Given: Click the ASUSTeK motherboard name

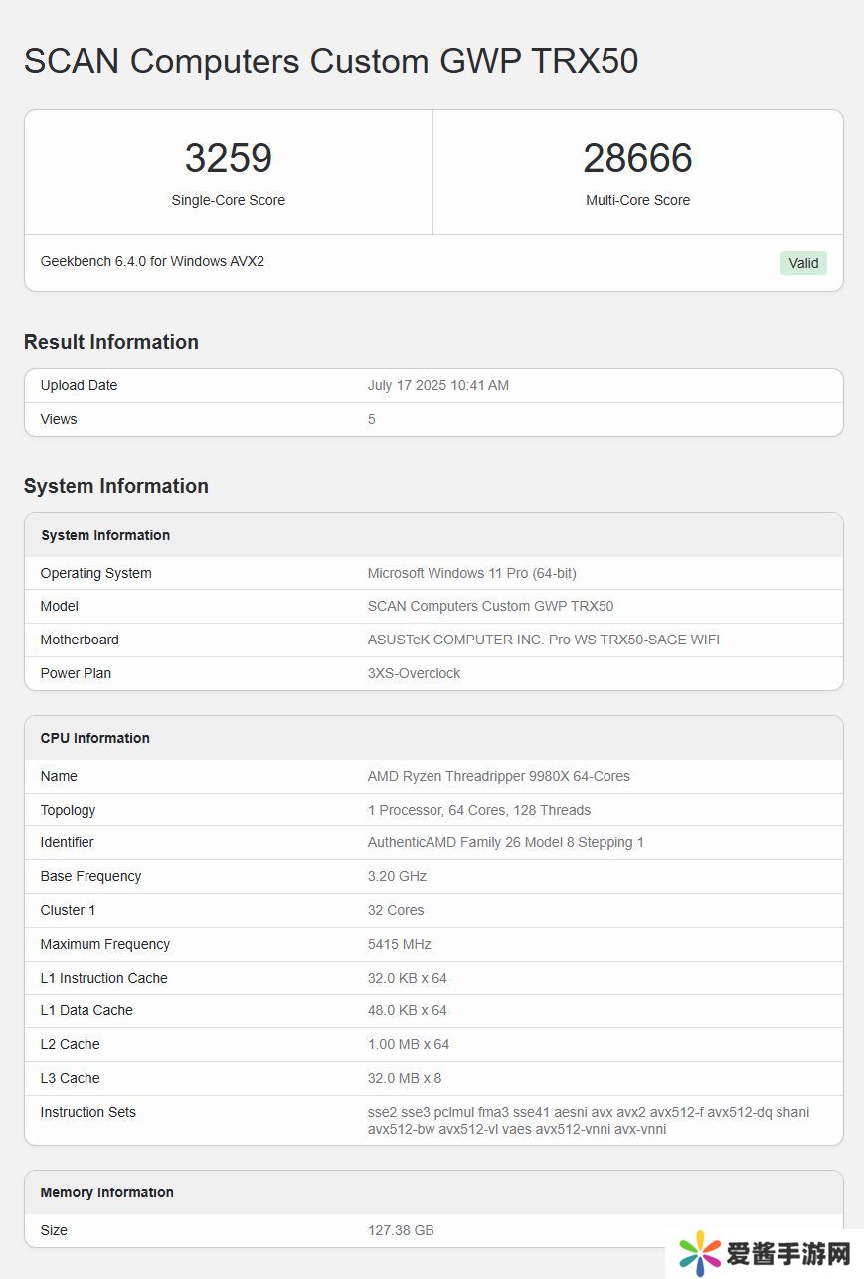Looking at the screenshot, I should tap(543, 639).
